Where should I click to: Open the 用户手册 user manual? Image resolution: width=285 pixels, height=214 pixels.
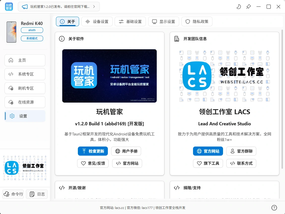point(126,151)
